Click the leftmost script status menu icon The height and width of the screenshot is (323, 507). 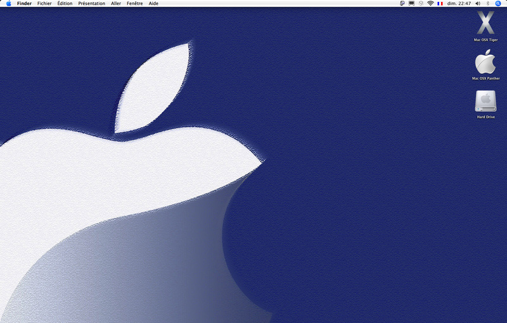(x=402, y=4)
